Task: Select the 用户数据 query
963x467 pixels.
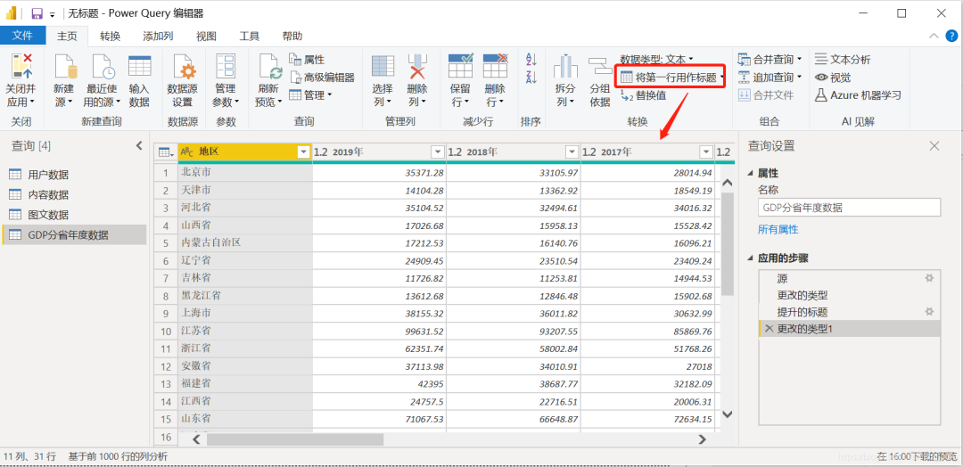Action: click(x=74, y=175)
